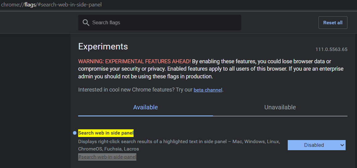
Task: Click the Experiments heading
Action: tap(103, 47)
